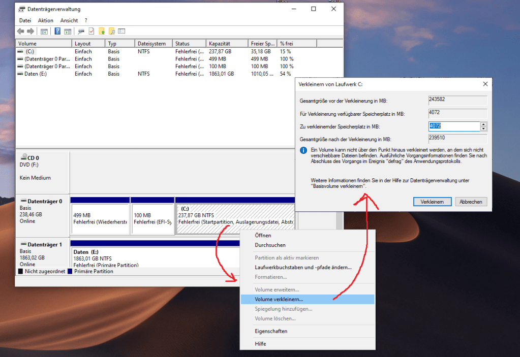Decrease shrink size with the down spinner arrow
Viewport: 520px width, 357px height.
coord(483,129)
